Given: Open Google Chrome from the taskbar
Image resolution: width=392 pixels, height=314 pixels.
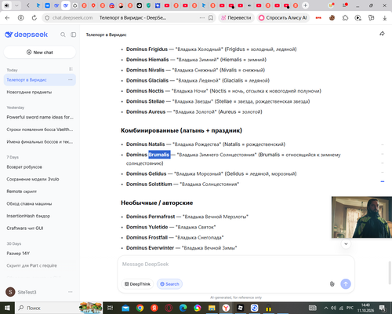Looking at the screenshot, I should (140, 308).
